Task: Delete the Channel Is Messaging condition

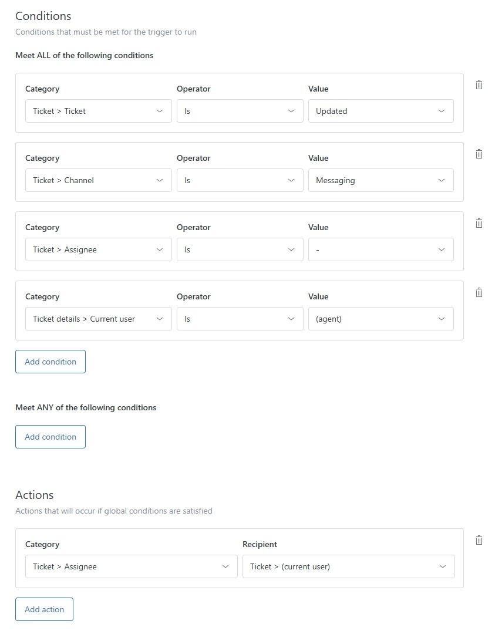Action: coord(479,154)
